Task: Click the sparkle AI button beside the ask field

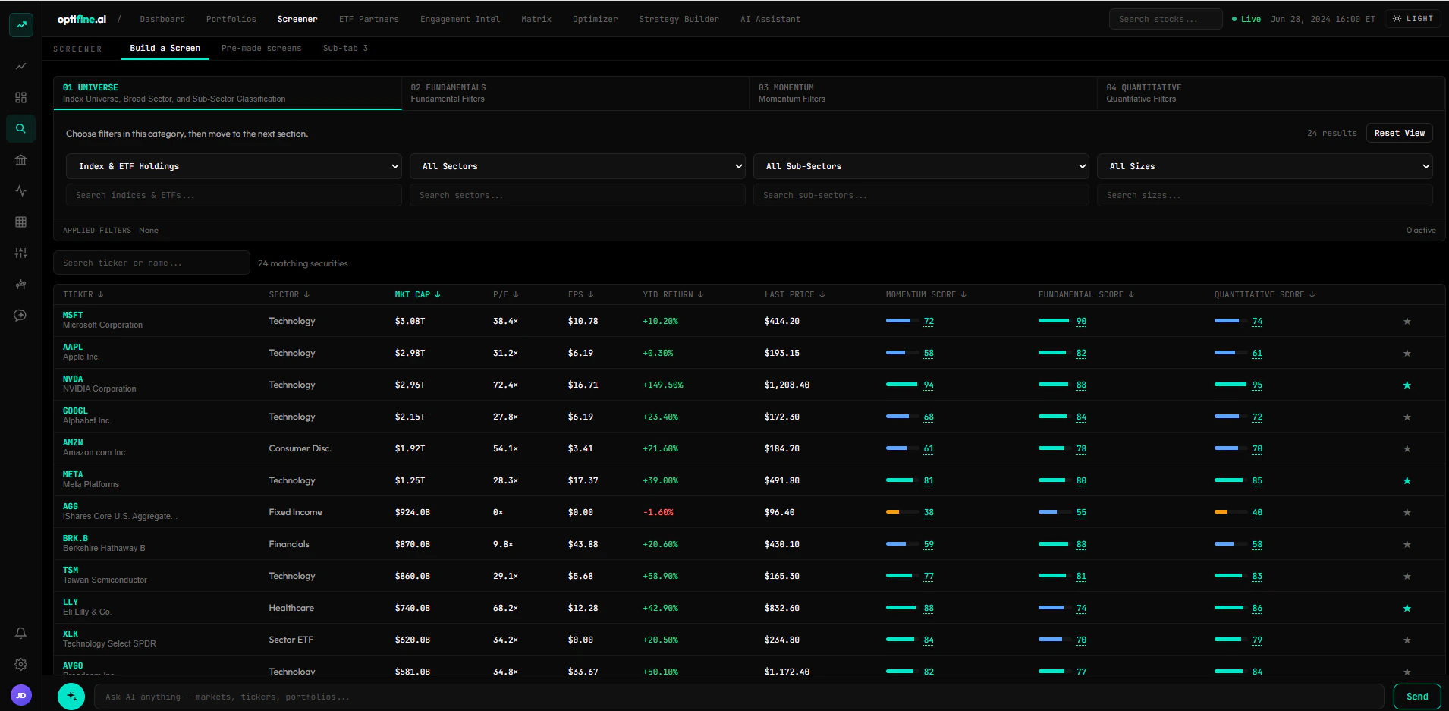Action: pyautogui.click(x=71, y=697)
